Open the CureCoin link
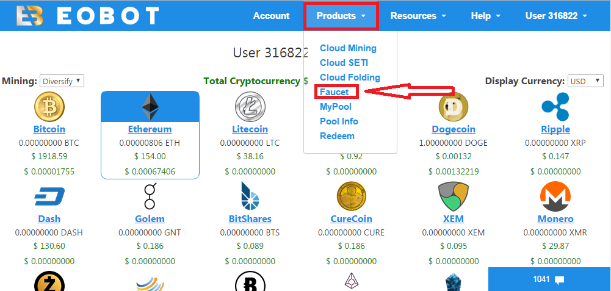The height and width of the screenshot is (291, 611). (351, 218)
